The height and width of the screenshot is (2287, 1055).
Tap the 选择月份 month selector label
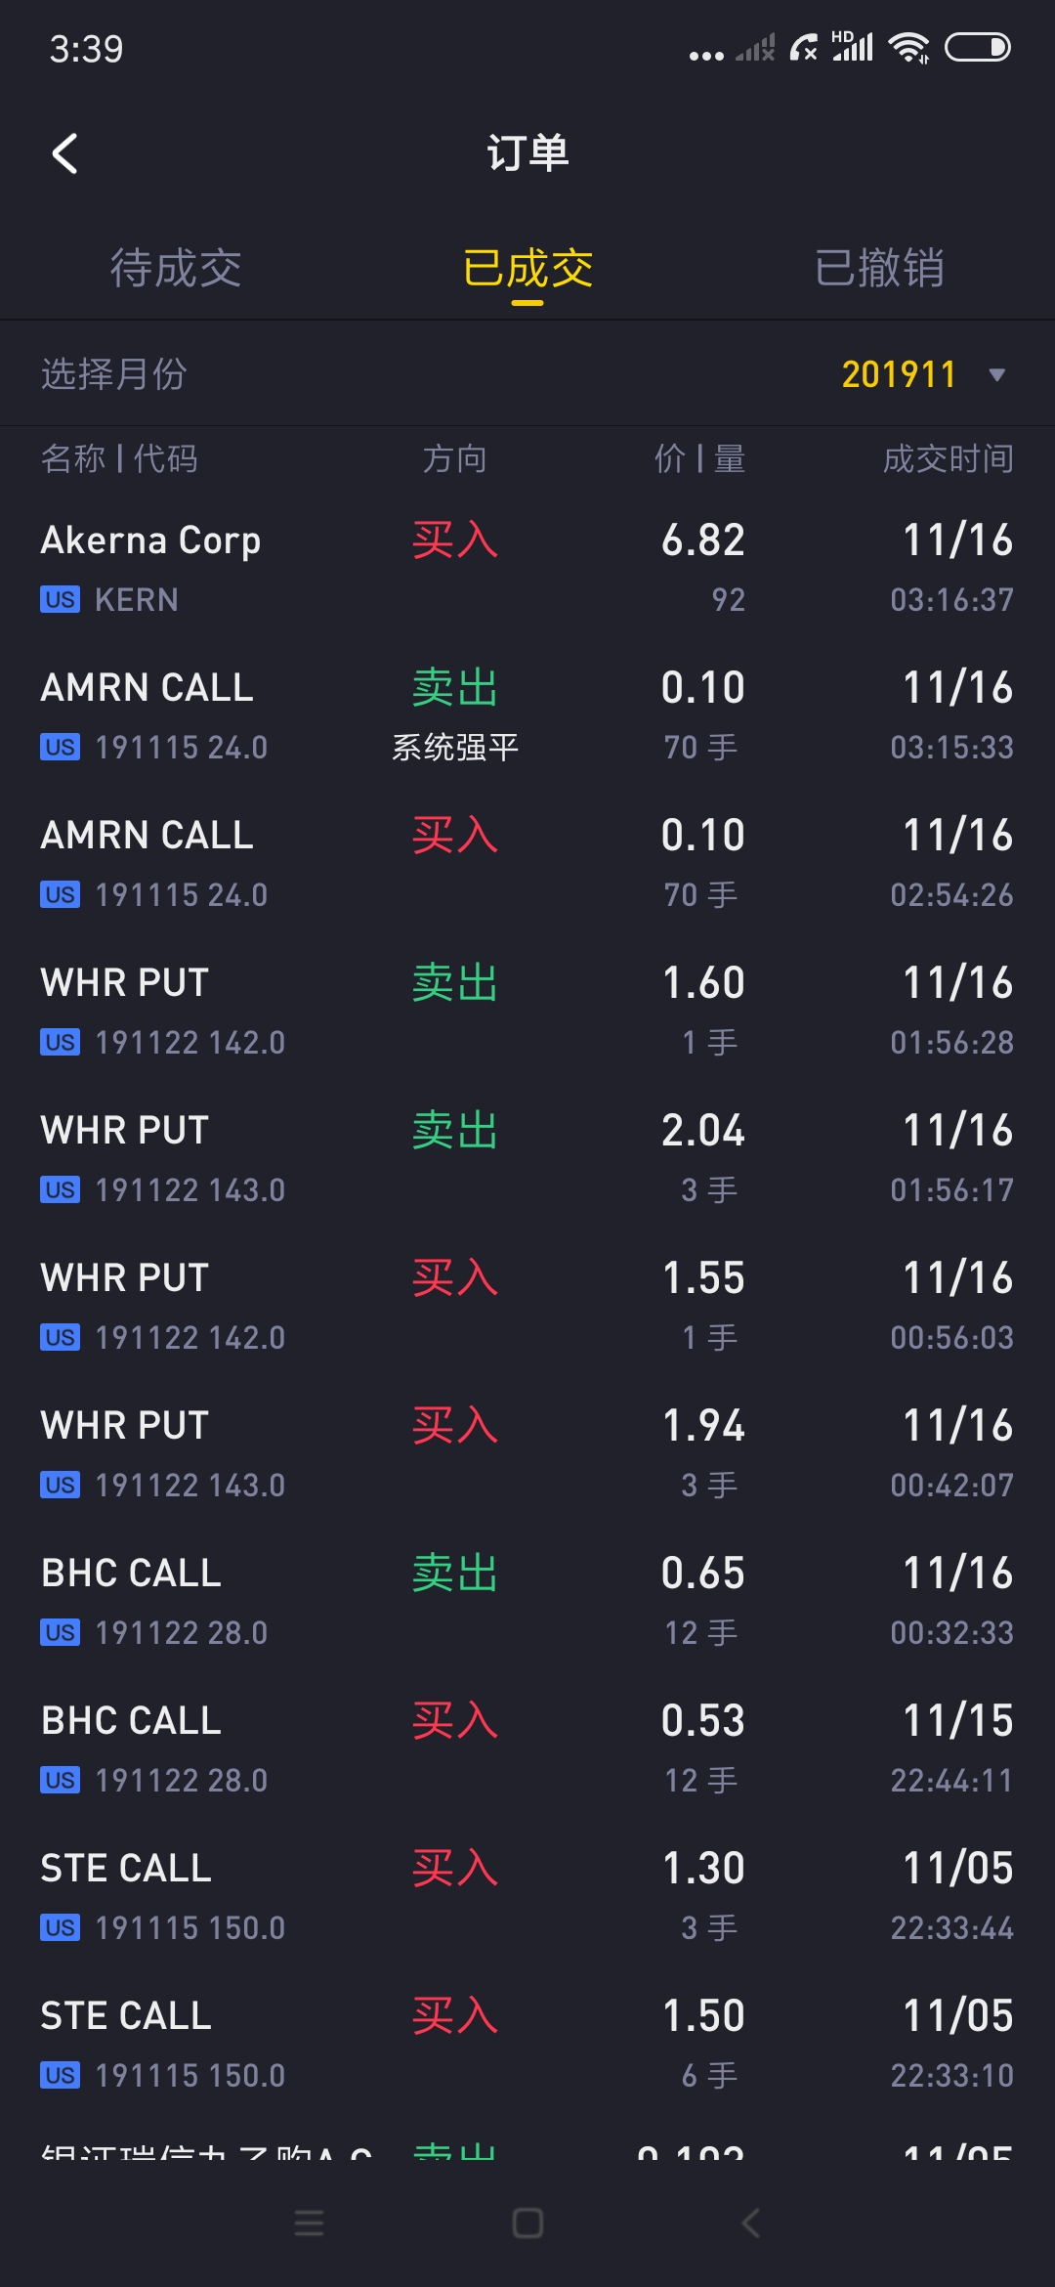[114, 373]
